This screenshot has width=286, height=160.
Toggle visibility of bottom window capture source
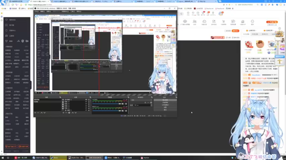86,110
